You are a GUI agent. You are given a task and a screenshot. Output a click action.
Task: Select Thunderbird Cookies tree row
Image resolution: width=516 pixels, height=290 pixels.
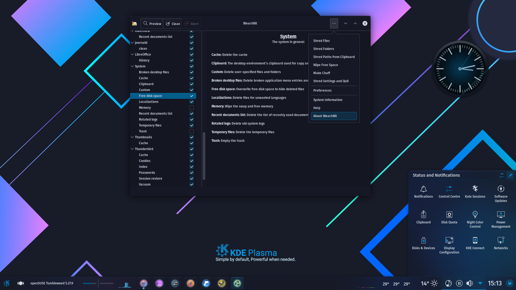[x=163, y=161]
